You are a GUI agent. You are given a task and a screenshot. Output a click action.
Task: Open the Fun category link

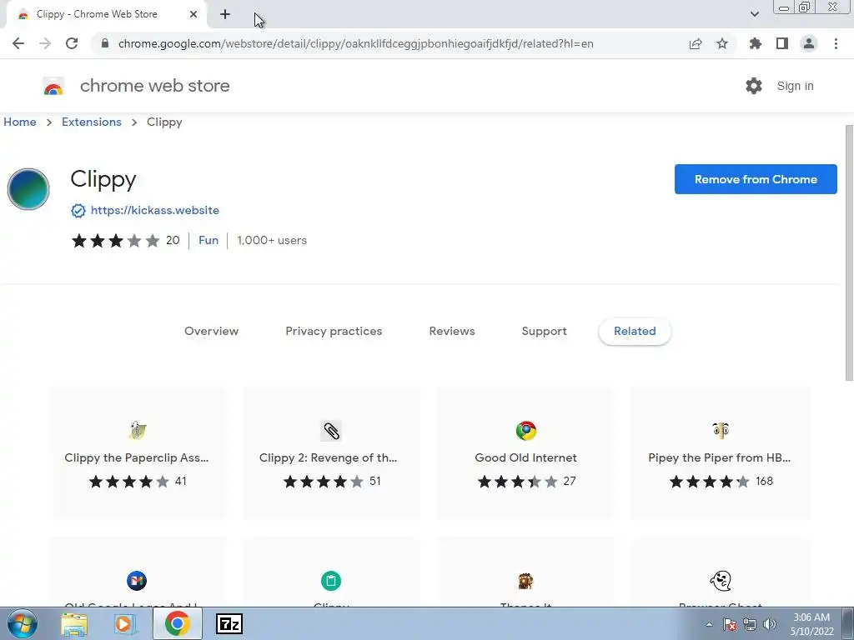[x=208, y=240]
